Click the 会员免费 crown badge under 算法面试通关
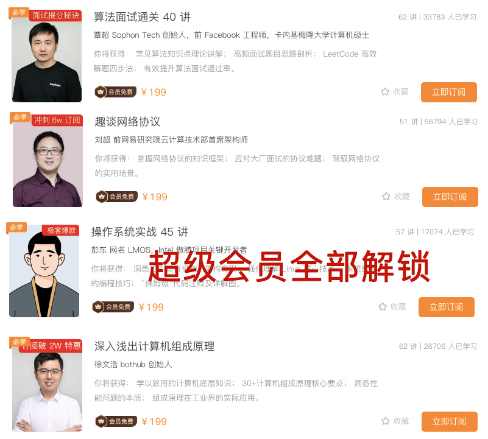The image size is (488, 439). (x=116, y=92)
